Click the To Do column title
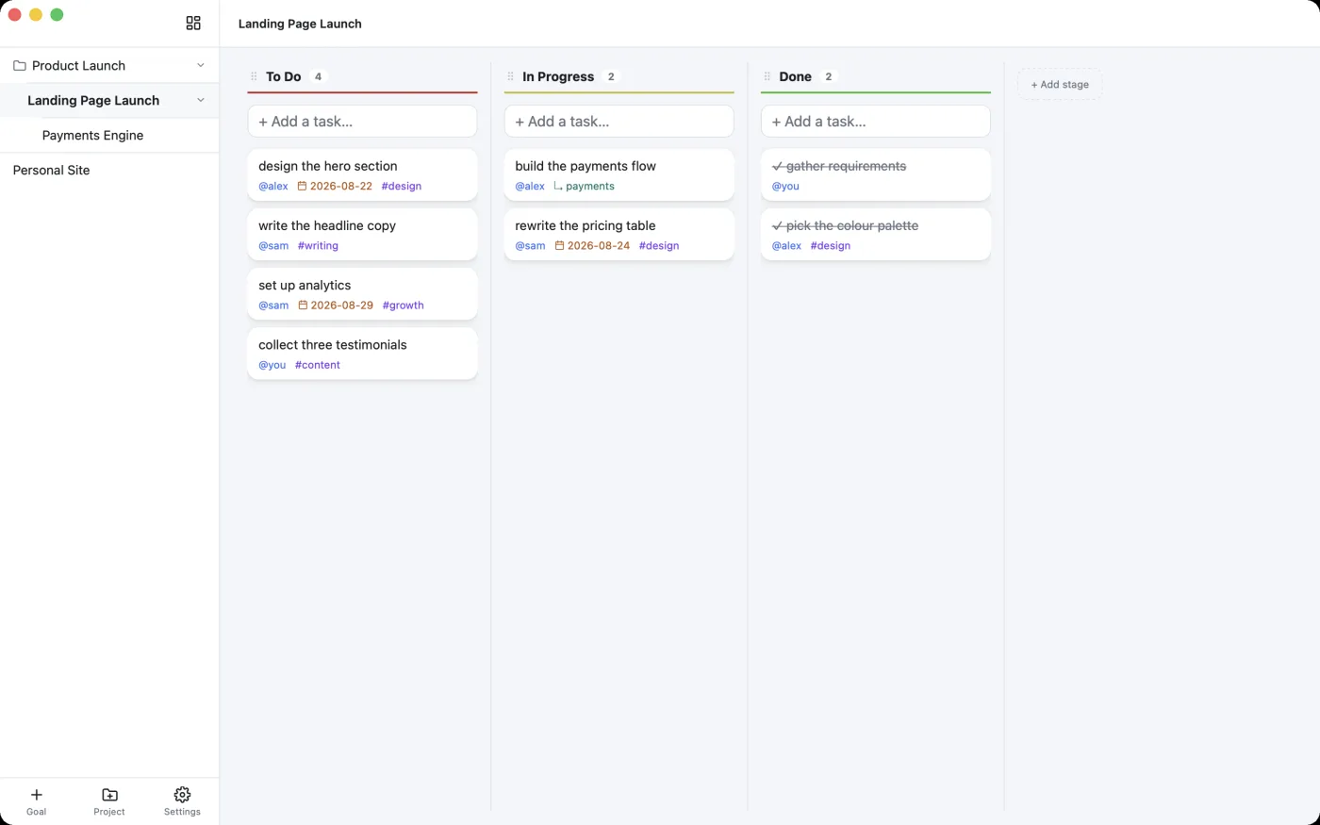 [x=283, y=76]
